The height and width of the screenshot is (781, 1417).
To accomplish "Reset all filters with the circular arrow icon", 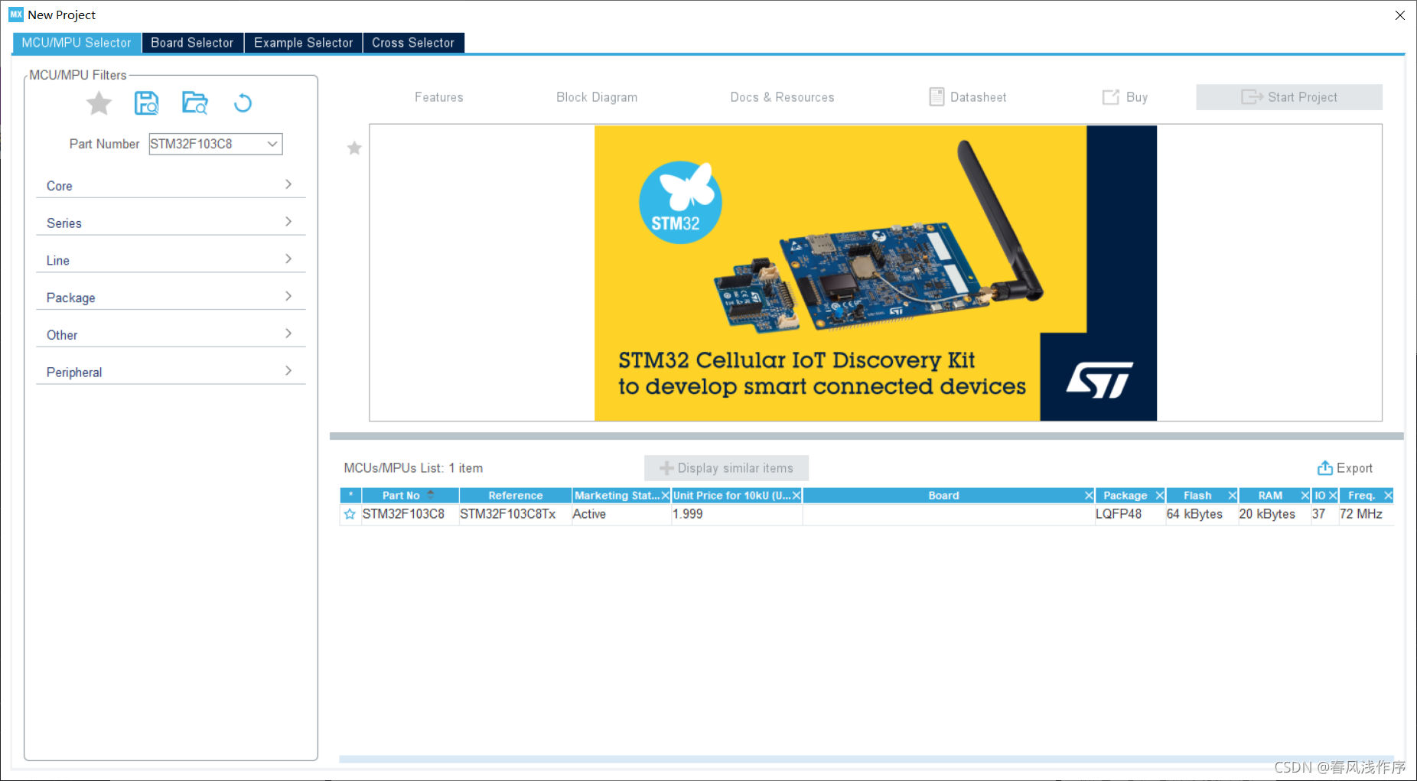I will click(243, 103).
